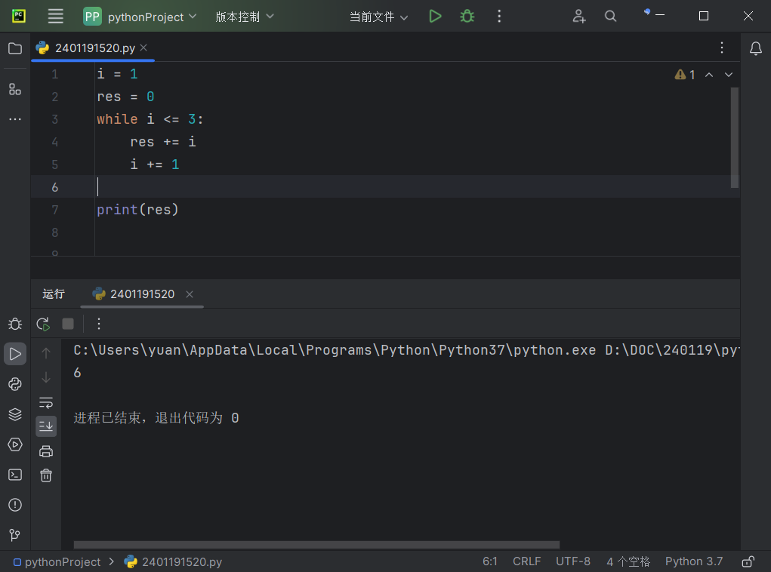This screenshot has width=771, height=572.
Task: Open more actions next to debug button
Action: click(x=499, y=16)
